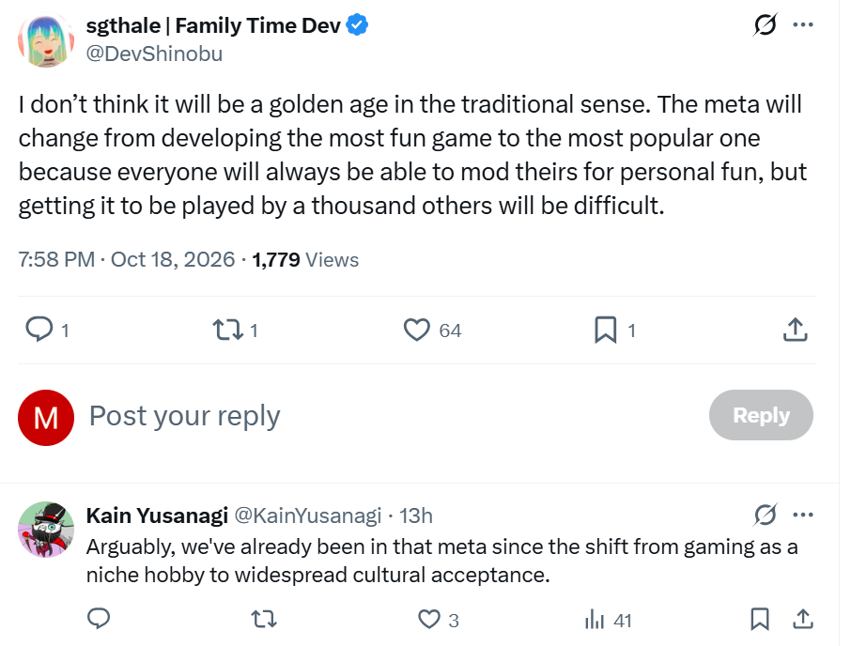Click the gray Reply button
The width and height of the screenshot is (851, 646).
click(761, 415)
